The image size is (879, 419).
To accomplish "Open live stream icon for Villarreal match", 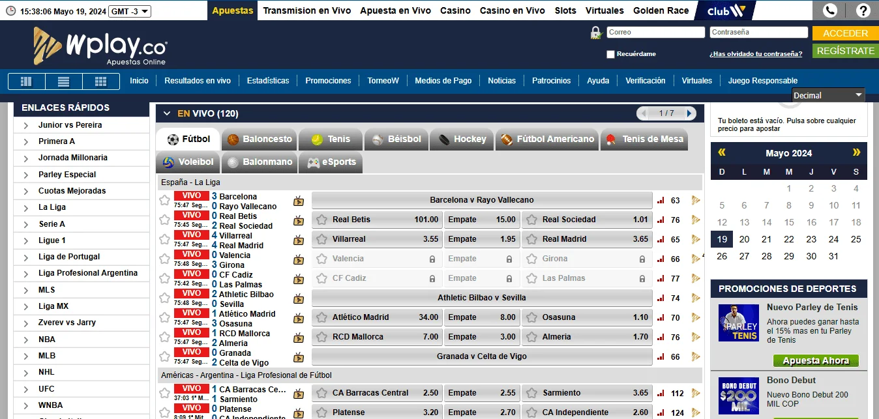I will 299,240.
